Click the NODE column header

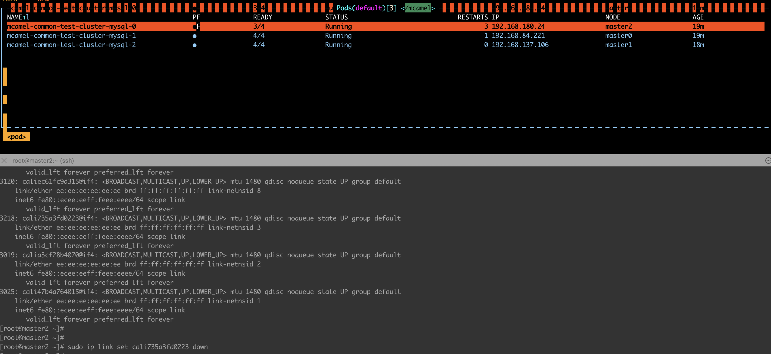pyautogui.click(x=613, y=17)
